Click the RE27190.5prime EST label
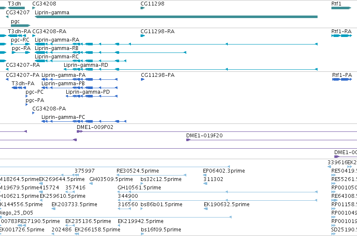This screenshot has height=236, width=357. (x=39, y=221)
